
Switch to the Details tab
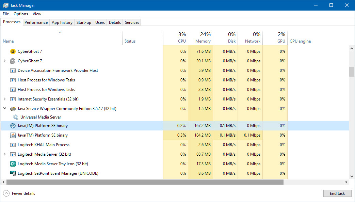point(115,22)
